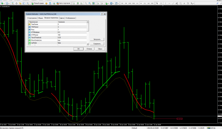This screenshot has height=129, width=222.
Task: Open the Profiles toolbar icon
Action: pyautogui.click(x=7, y=3)
